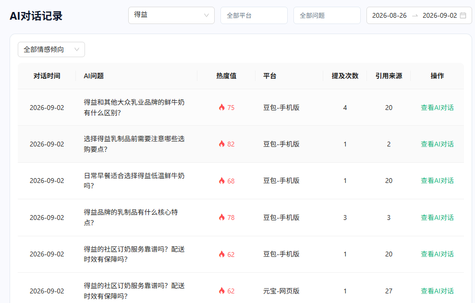Screen dimensions: 475x303
Task: View AI dialogue for 日常早餐 question
Action: coord(437,181)
